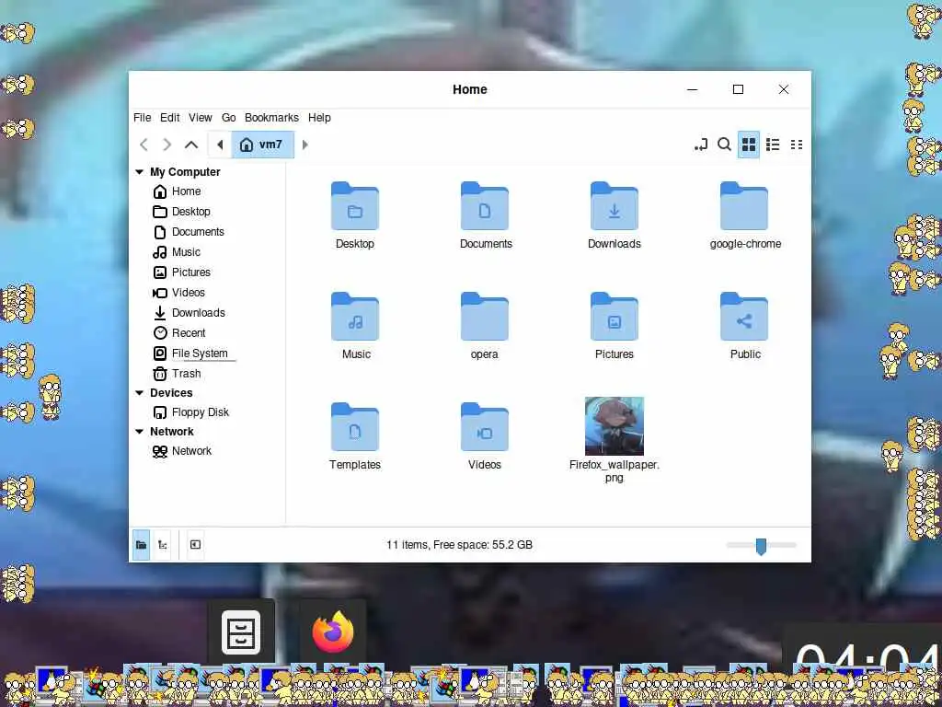The width and height of the screenshot is (942, 707).
Task: Collapse the My Computer section
Action: (x=140, y=172)
